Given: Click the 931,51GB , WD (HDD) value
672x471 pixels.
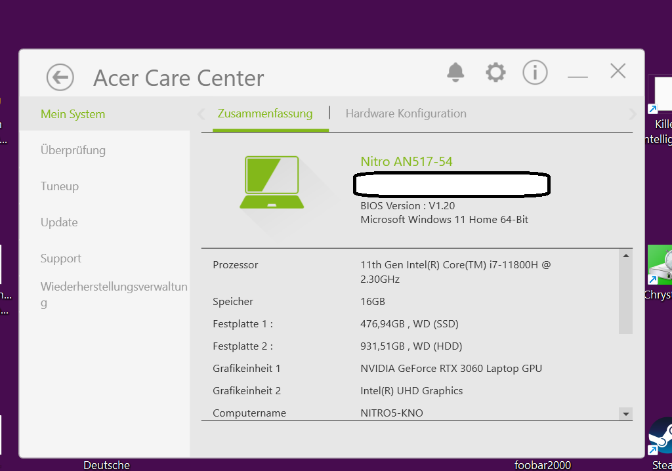Looking at the screenshot, I should point(411,346).
